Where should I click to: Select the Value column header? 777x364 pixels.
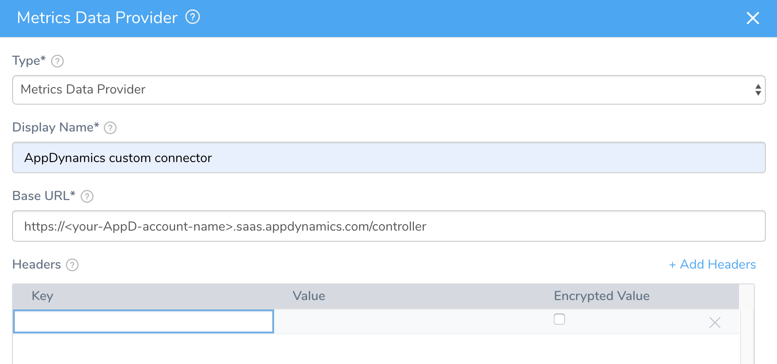[309, 296]
